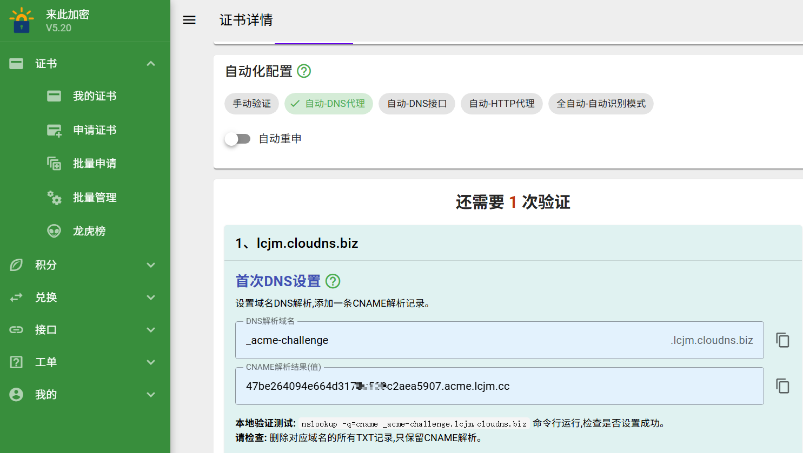This screenshot has height=453, width=803.
Task: Choose 全自动-自动识别模式 option
Action: (x=601, y=104)
